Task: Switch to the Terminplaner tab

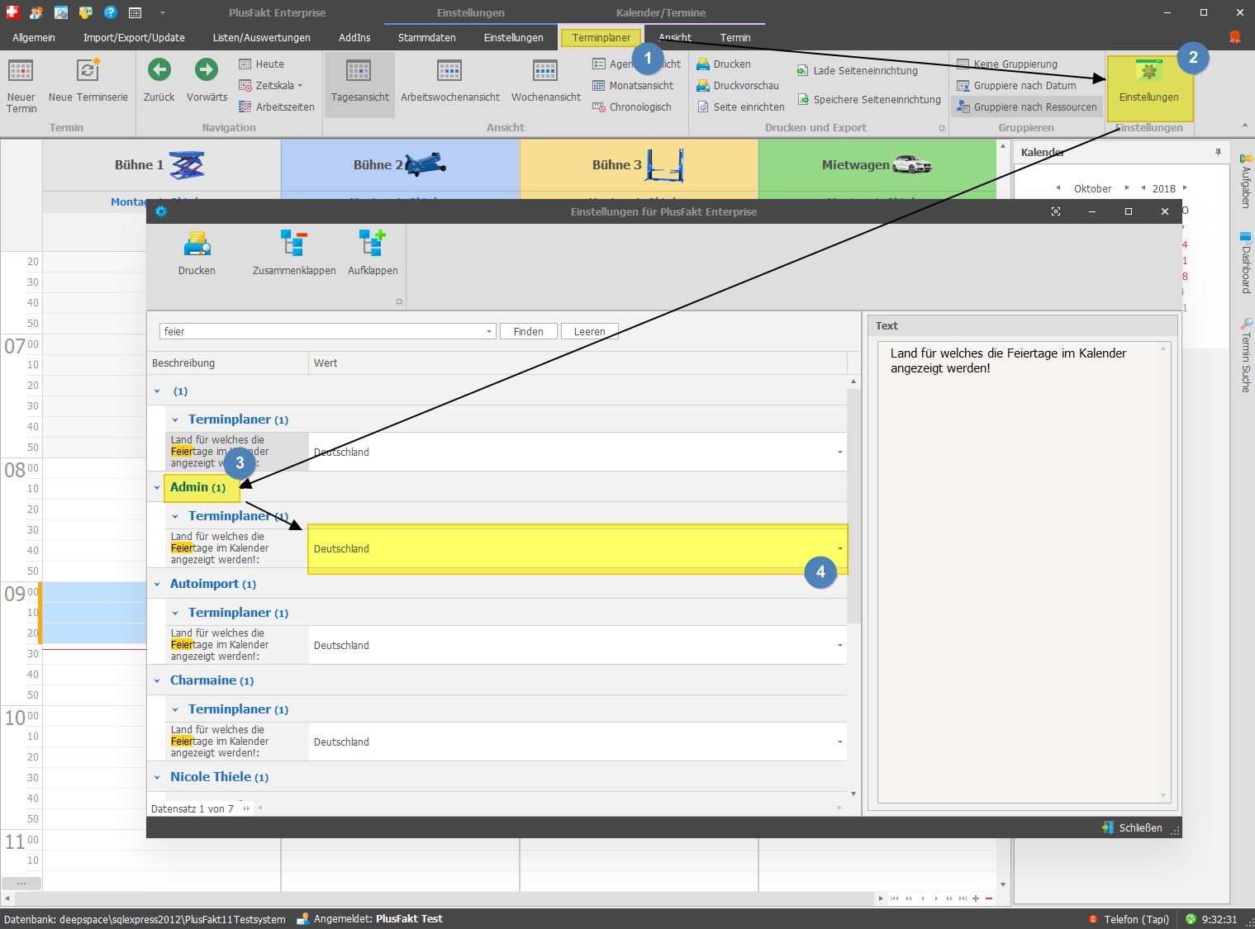Action: 601,37
